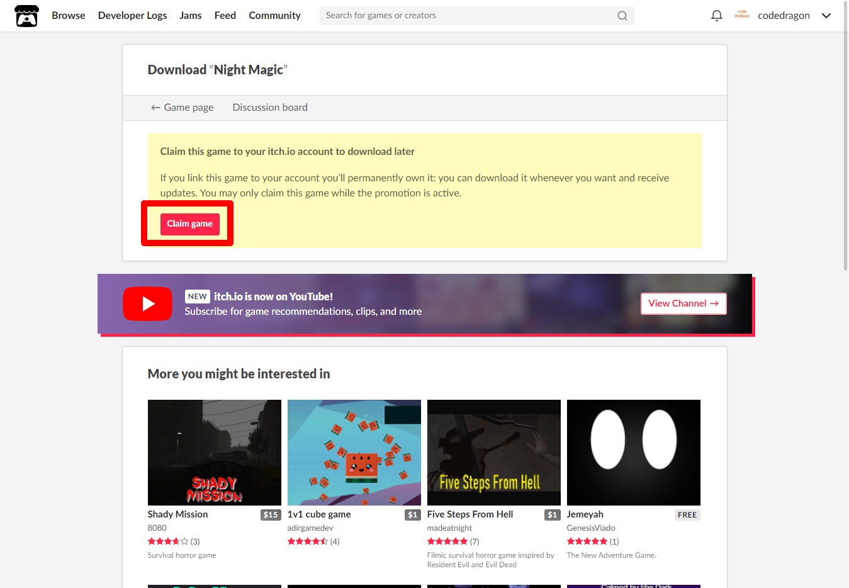Open the Browse menu

[x=69, y=16]
